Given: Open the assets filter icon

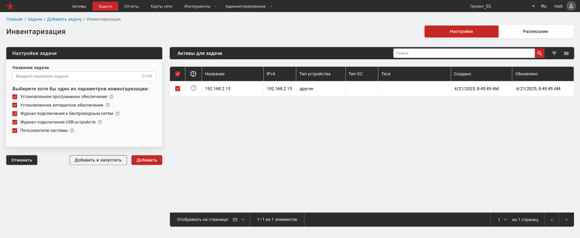Looking at the screenshot, I should pos(555,53).
